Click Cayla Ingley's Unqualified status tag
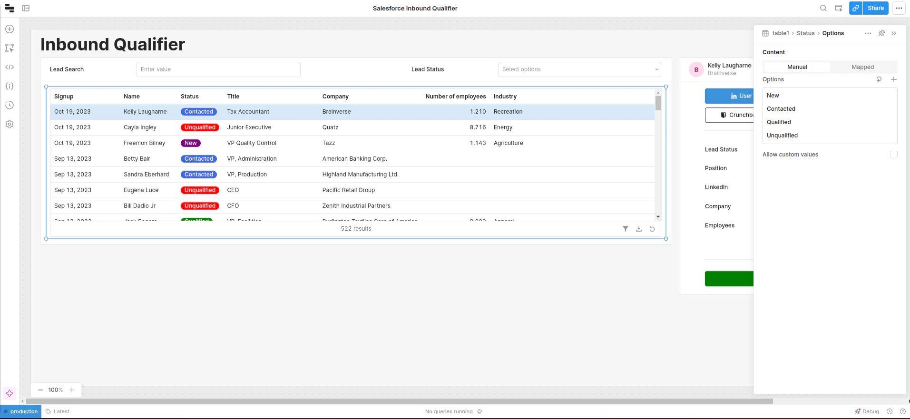The width and height of the screenshot is (910, 419). tap(200, 127)
